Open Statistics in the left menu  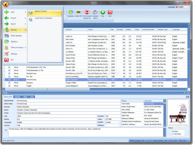[x=15, y=41]
